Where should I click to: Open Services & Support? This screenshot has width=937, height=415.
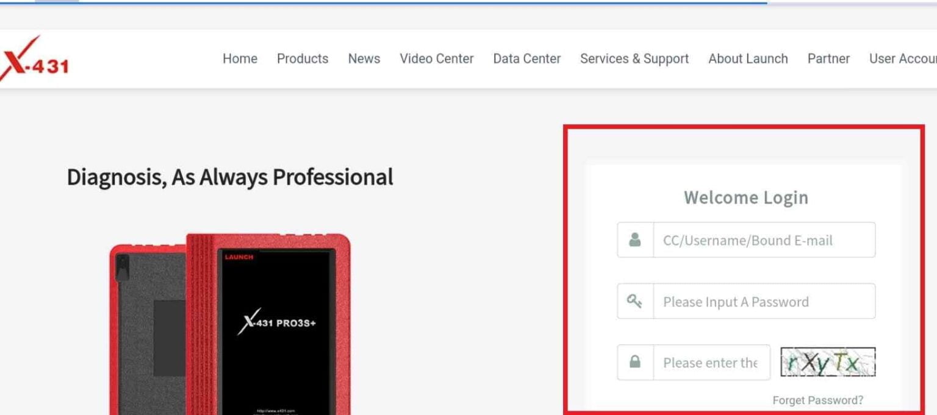pyautogui.click(x=634, y=59)
